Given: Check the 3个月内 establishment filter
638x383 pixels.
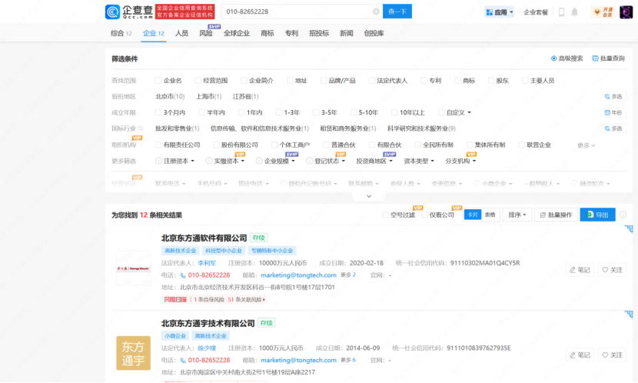Looking at the screenshot, I should point(158,112).
